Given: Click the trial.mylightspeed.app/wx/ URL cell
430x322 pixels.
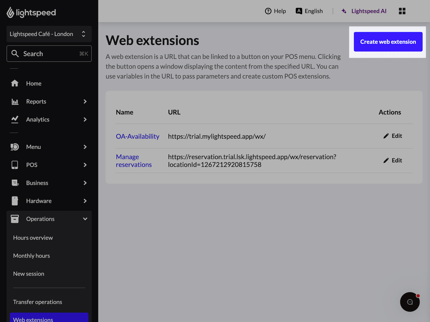Looking at the screenshot, I should [x=217, y=136].
